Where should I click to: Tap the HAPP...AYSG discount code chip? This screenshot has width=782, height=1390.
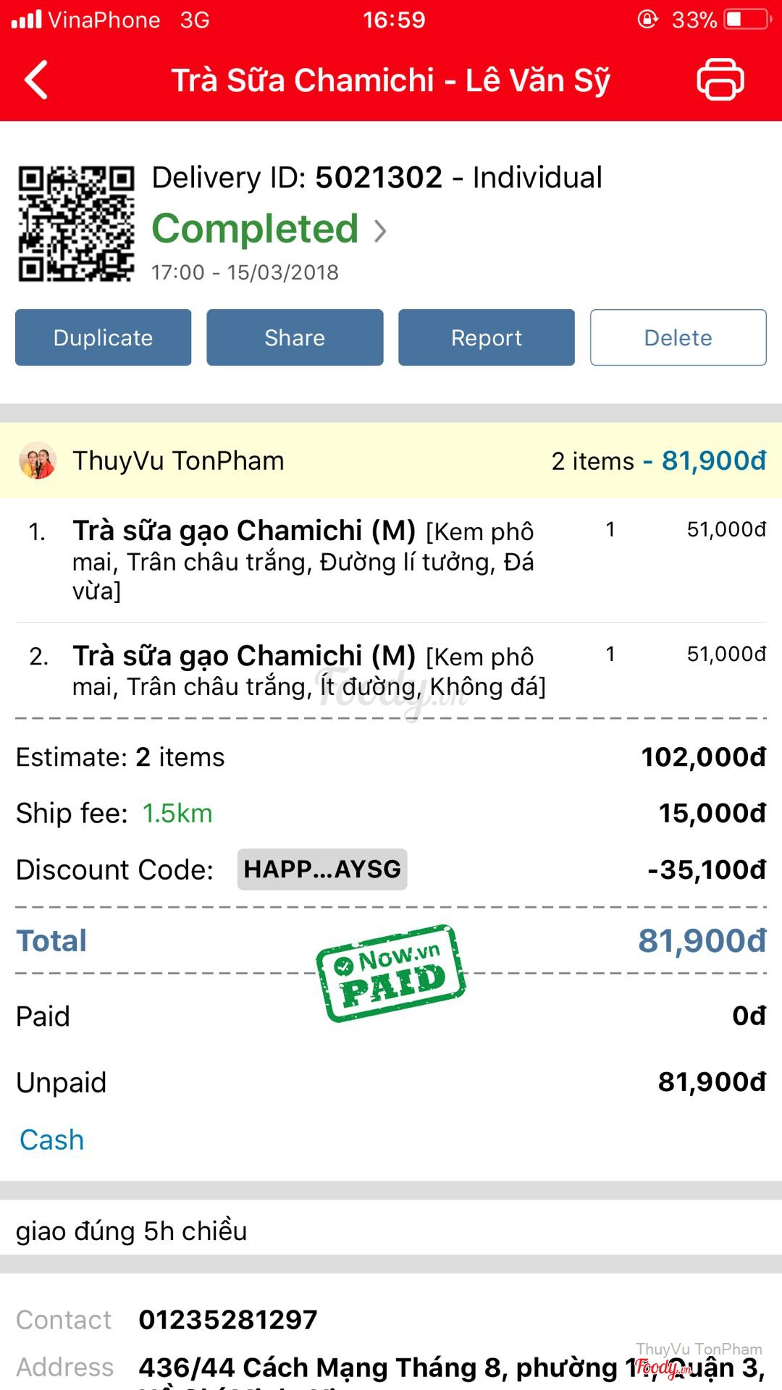(322, 869)
